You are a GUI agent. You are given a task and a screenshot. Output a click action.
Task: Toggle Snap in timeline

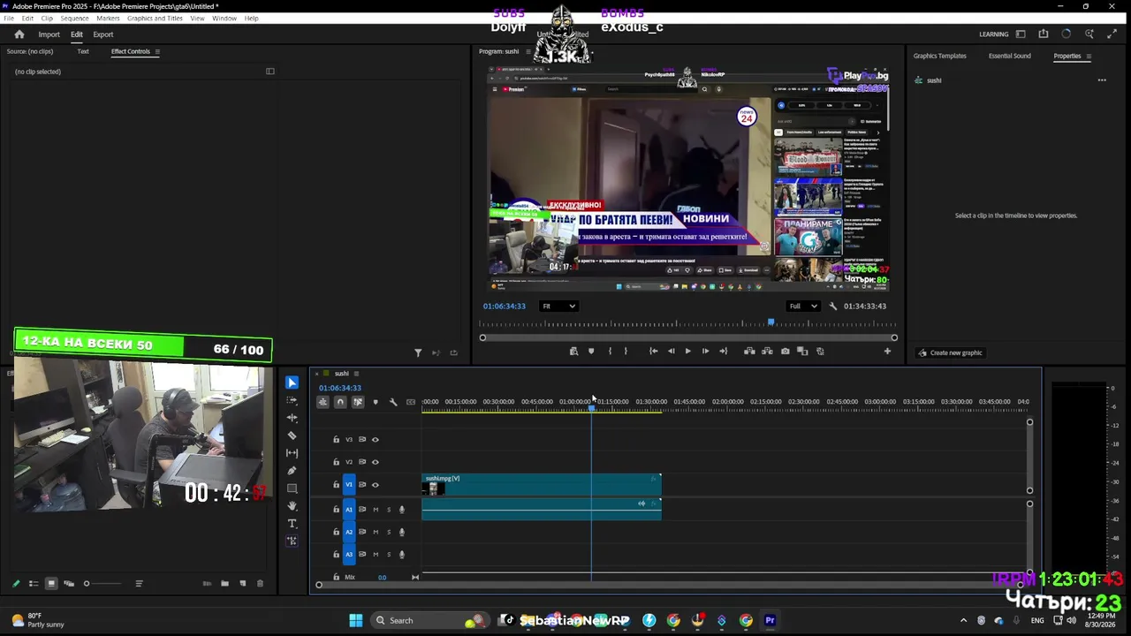340,402
